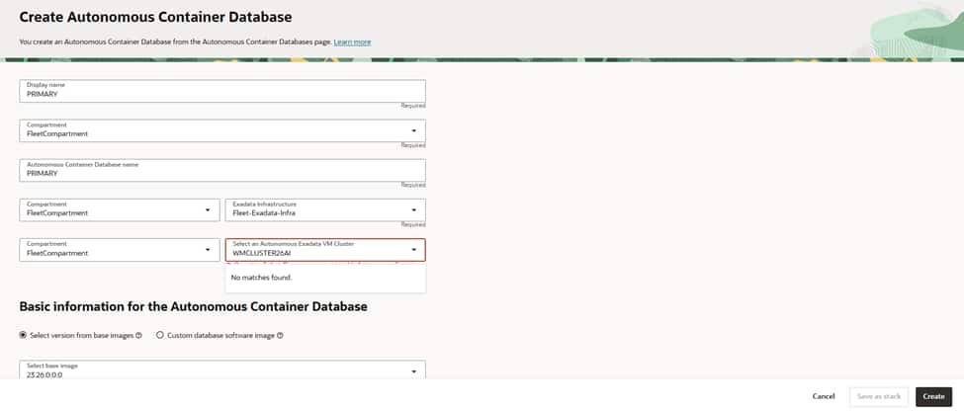Open help for Custom database software image
This screenshot has height=411, width=964.
pos(280,335)
